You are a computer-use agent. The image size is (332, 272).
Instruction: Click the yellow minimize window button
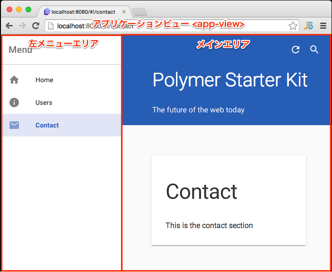coord(19,9)
